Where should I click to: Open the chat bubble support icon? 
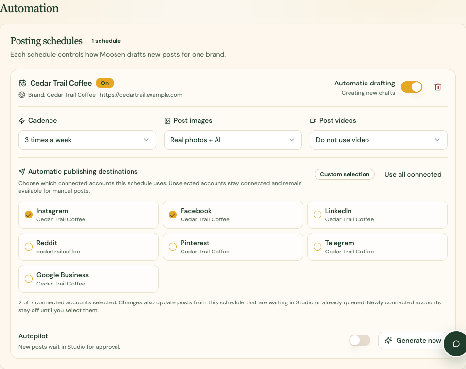[456, 344]
